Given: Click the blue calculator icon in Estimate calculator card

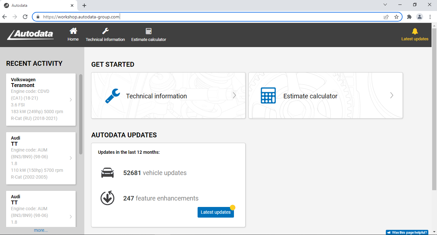Looking at the screenshot, I should click(x=268, y=95).
